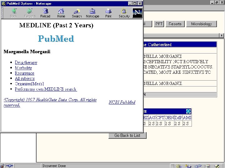Click the 2 S value under AMI
The image size is (225, 168).
click(x=187, y=124)
